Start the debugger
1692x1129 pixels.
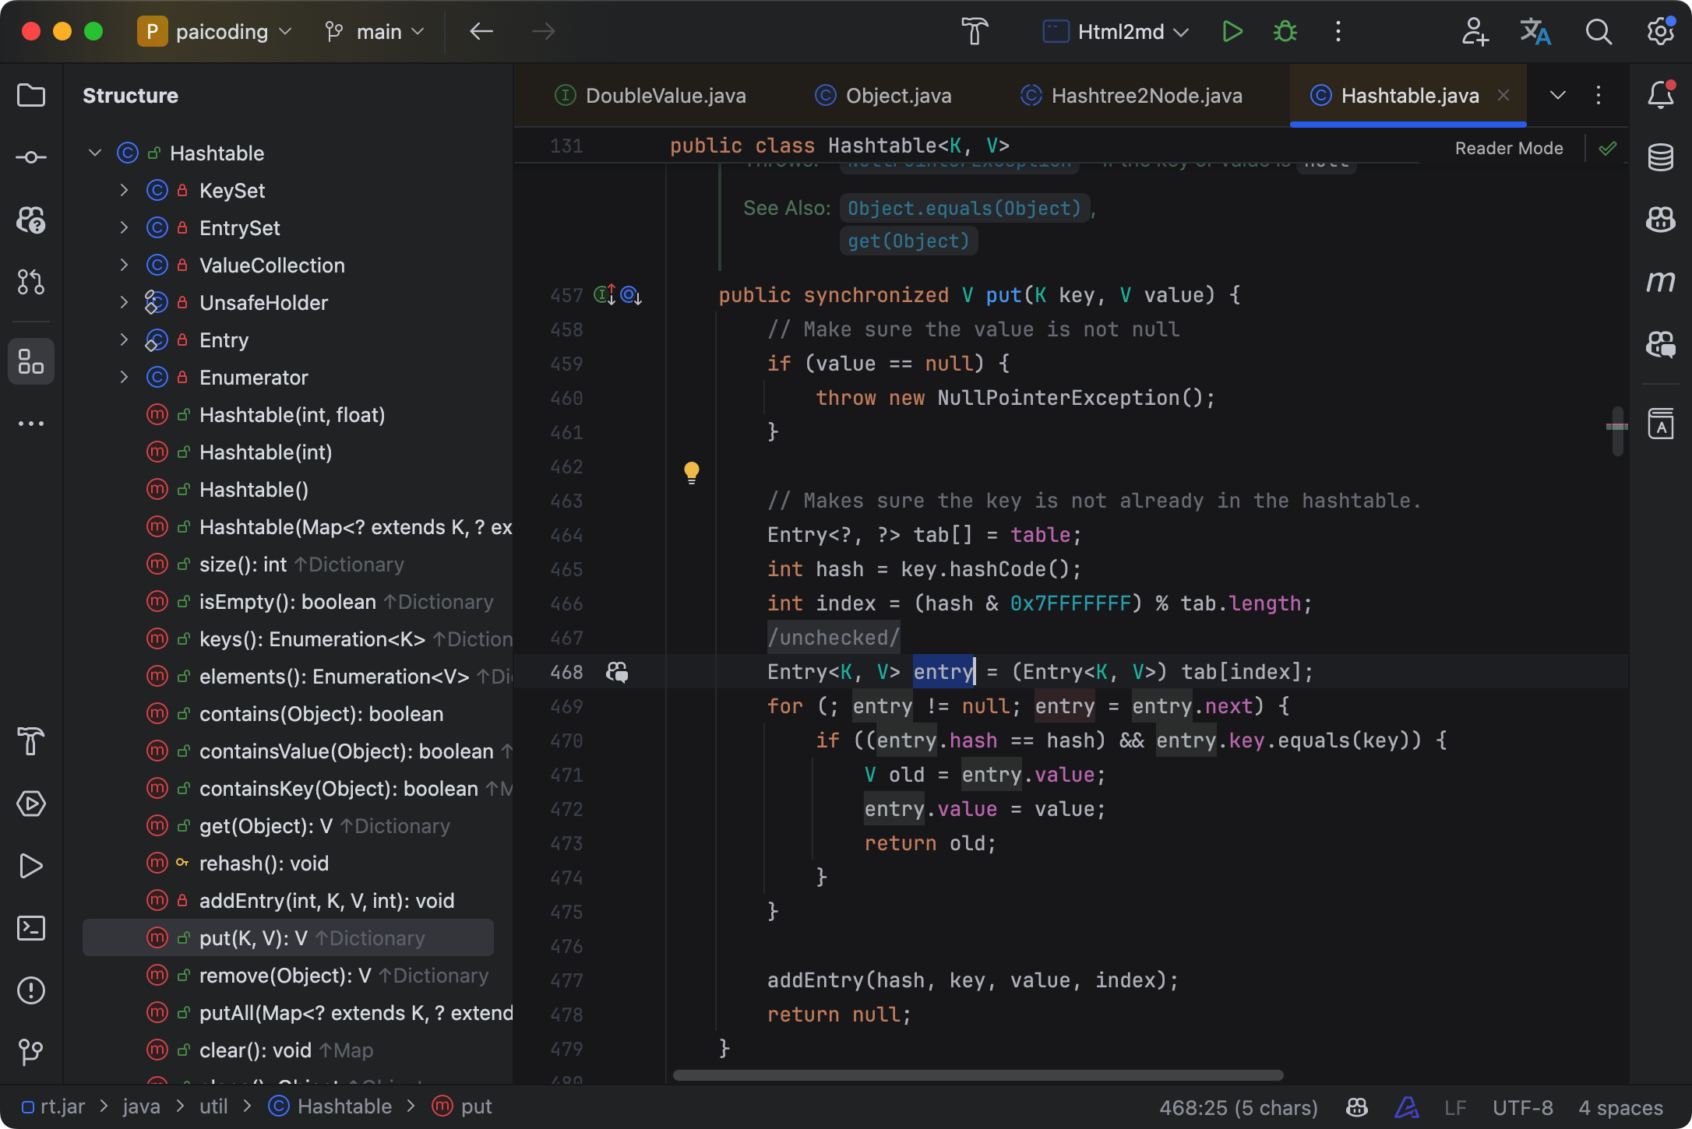(1284, 32)
